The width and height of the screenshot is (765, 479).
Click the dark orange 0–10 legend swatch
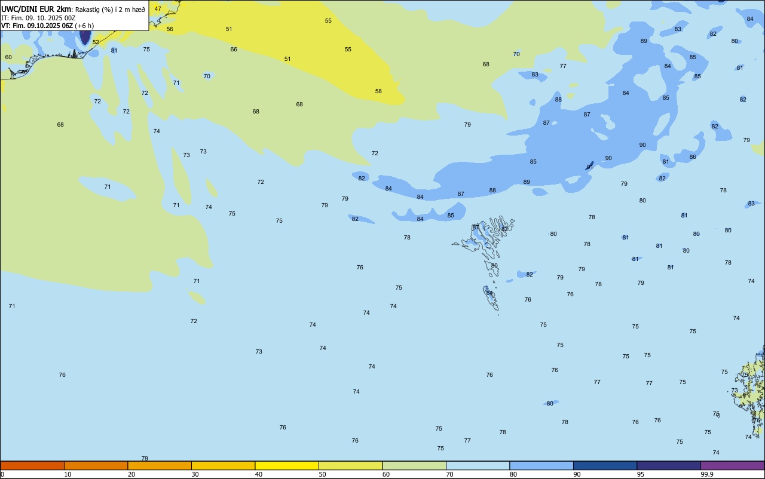pyautogui.click(x=32, y=465)
